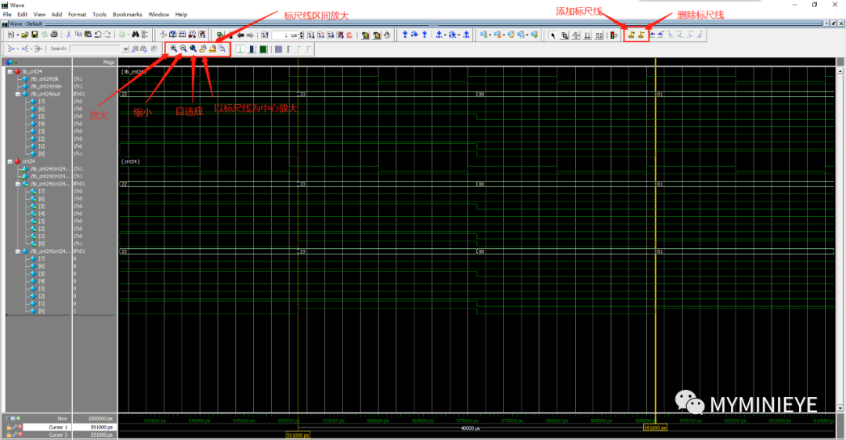Viewport: 846px width, 440px height.
Task: Click the Open folder icon
Action: [25, 34]
